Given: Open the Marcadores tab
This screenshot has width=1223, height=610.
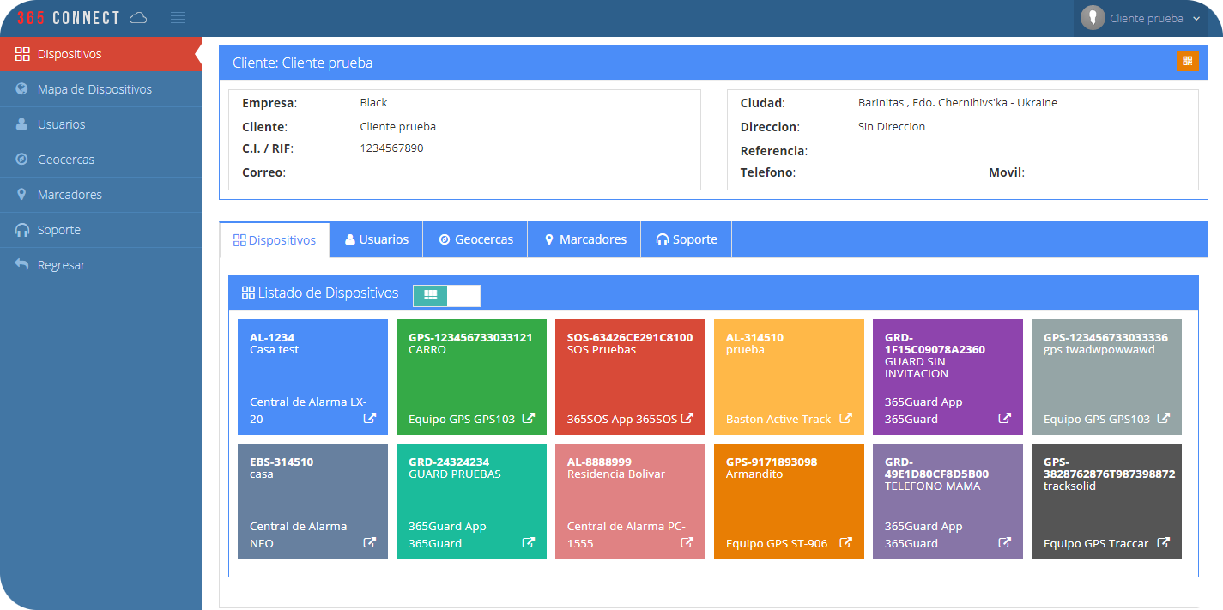Looking at the screenshot, I should click(584, 239).
